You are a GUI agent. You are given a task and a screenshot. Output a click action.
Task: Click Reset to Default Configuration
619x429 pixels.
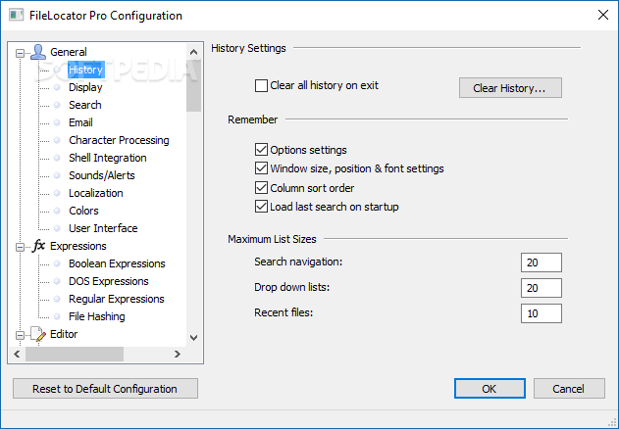(105, 389)
